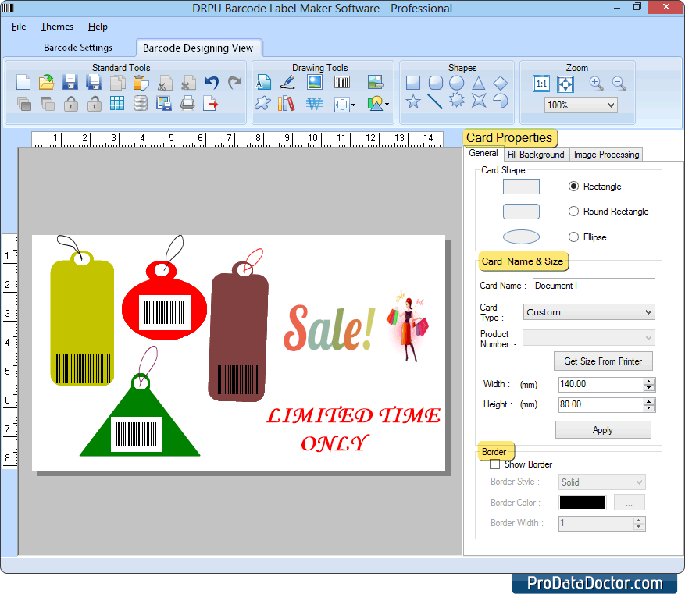The image size is (685, 594).
Task: Draw a five-point star shape
Action: pyautogui.click(x=413, y=101)
